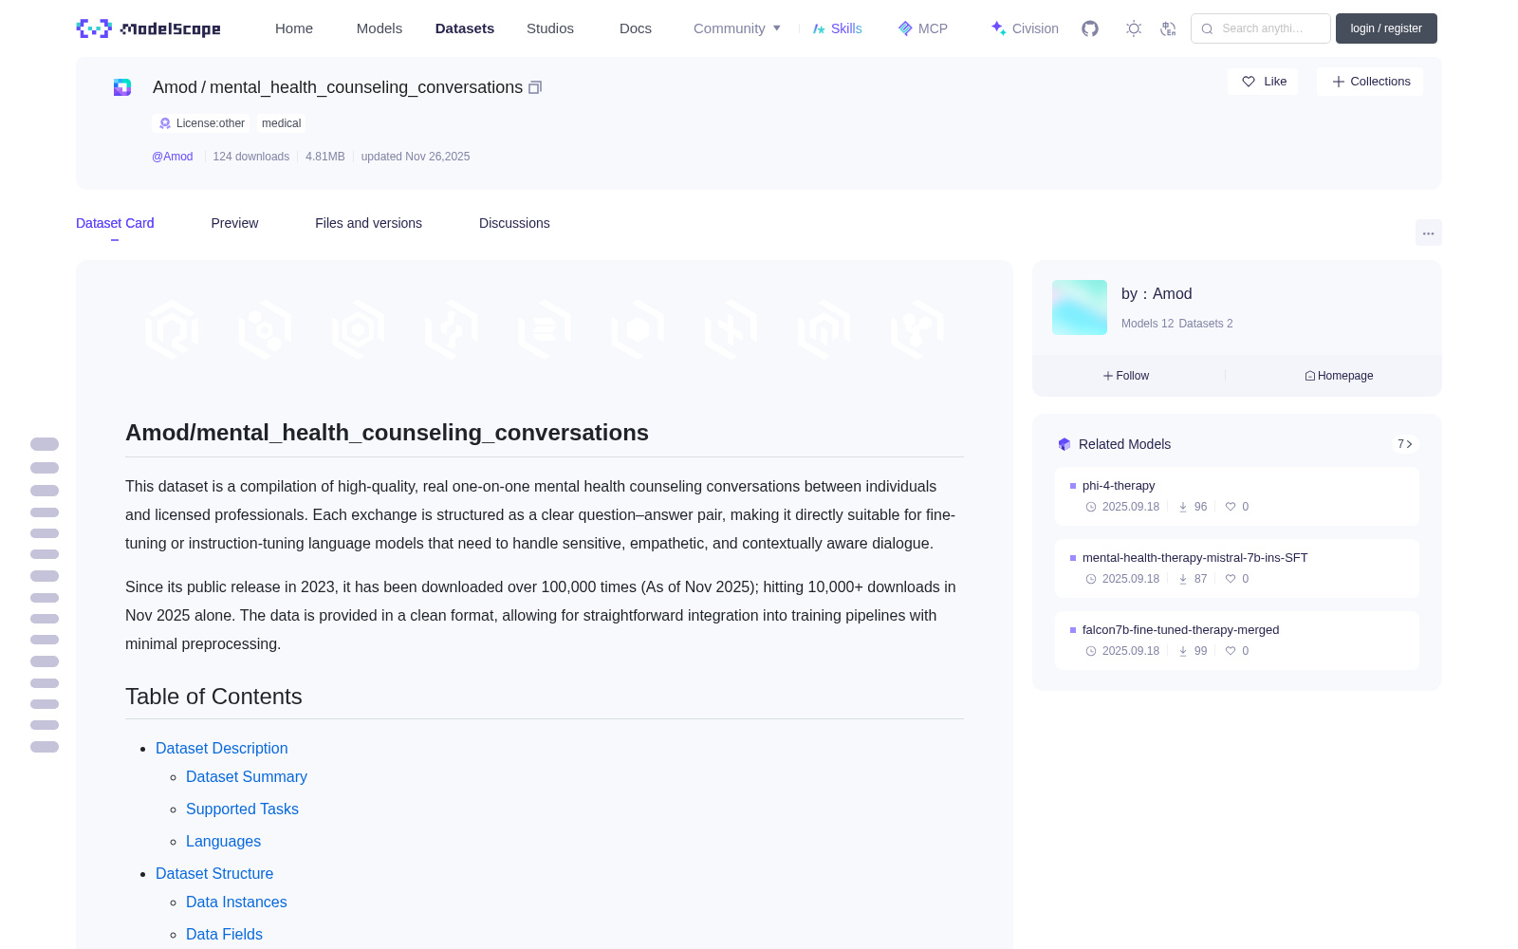Image resolution: width=1518 pixels, height=949 pixels.
Task: Click the '124 downloads' stat
Action: 251,157
